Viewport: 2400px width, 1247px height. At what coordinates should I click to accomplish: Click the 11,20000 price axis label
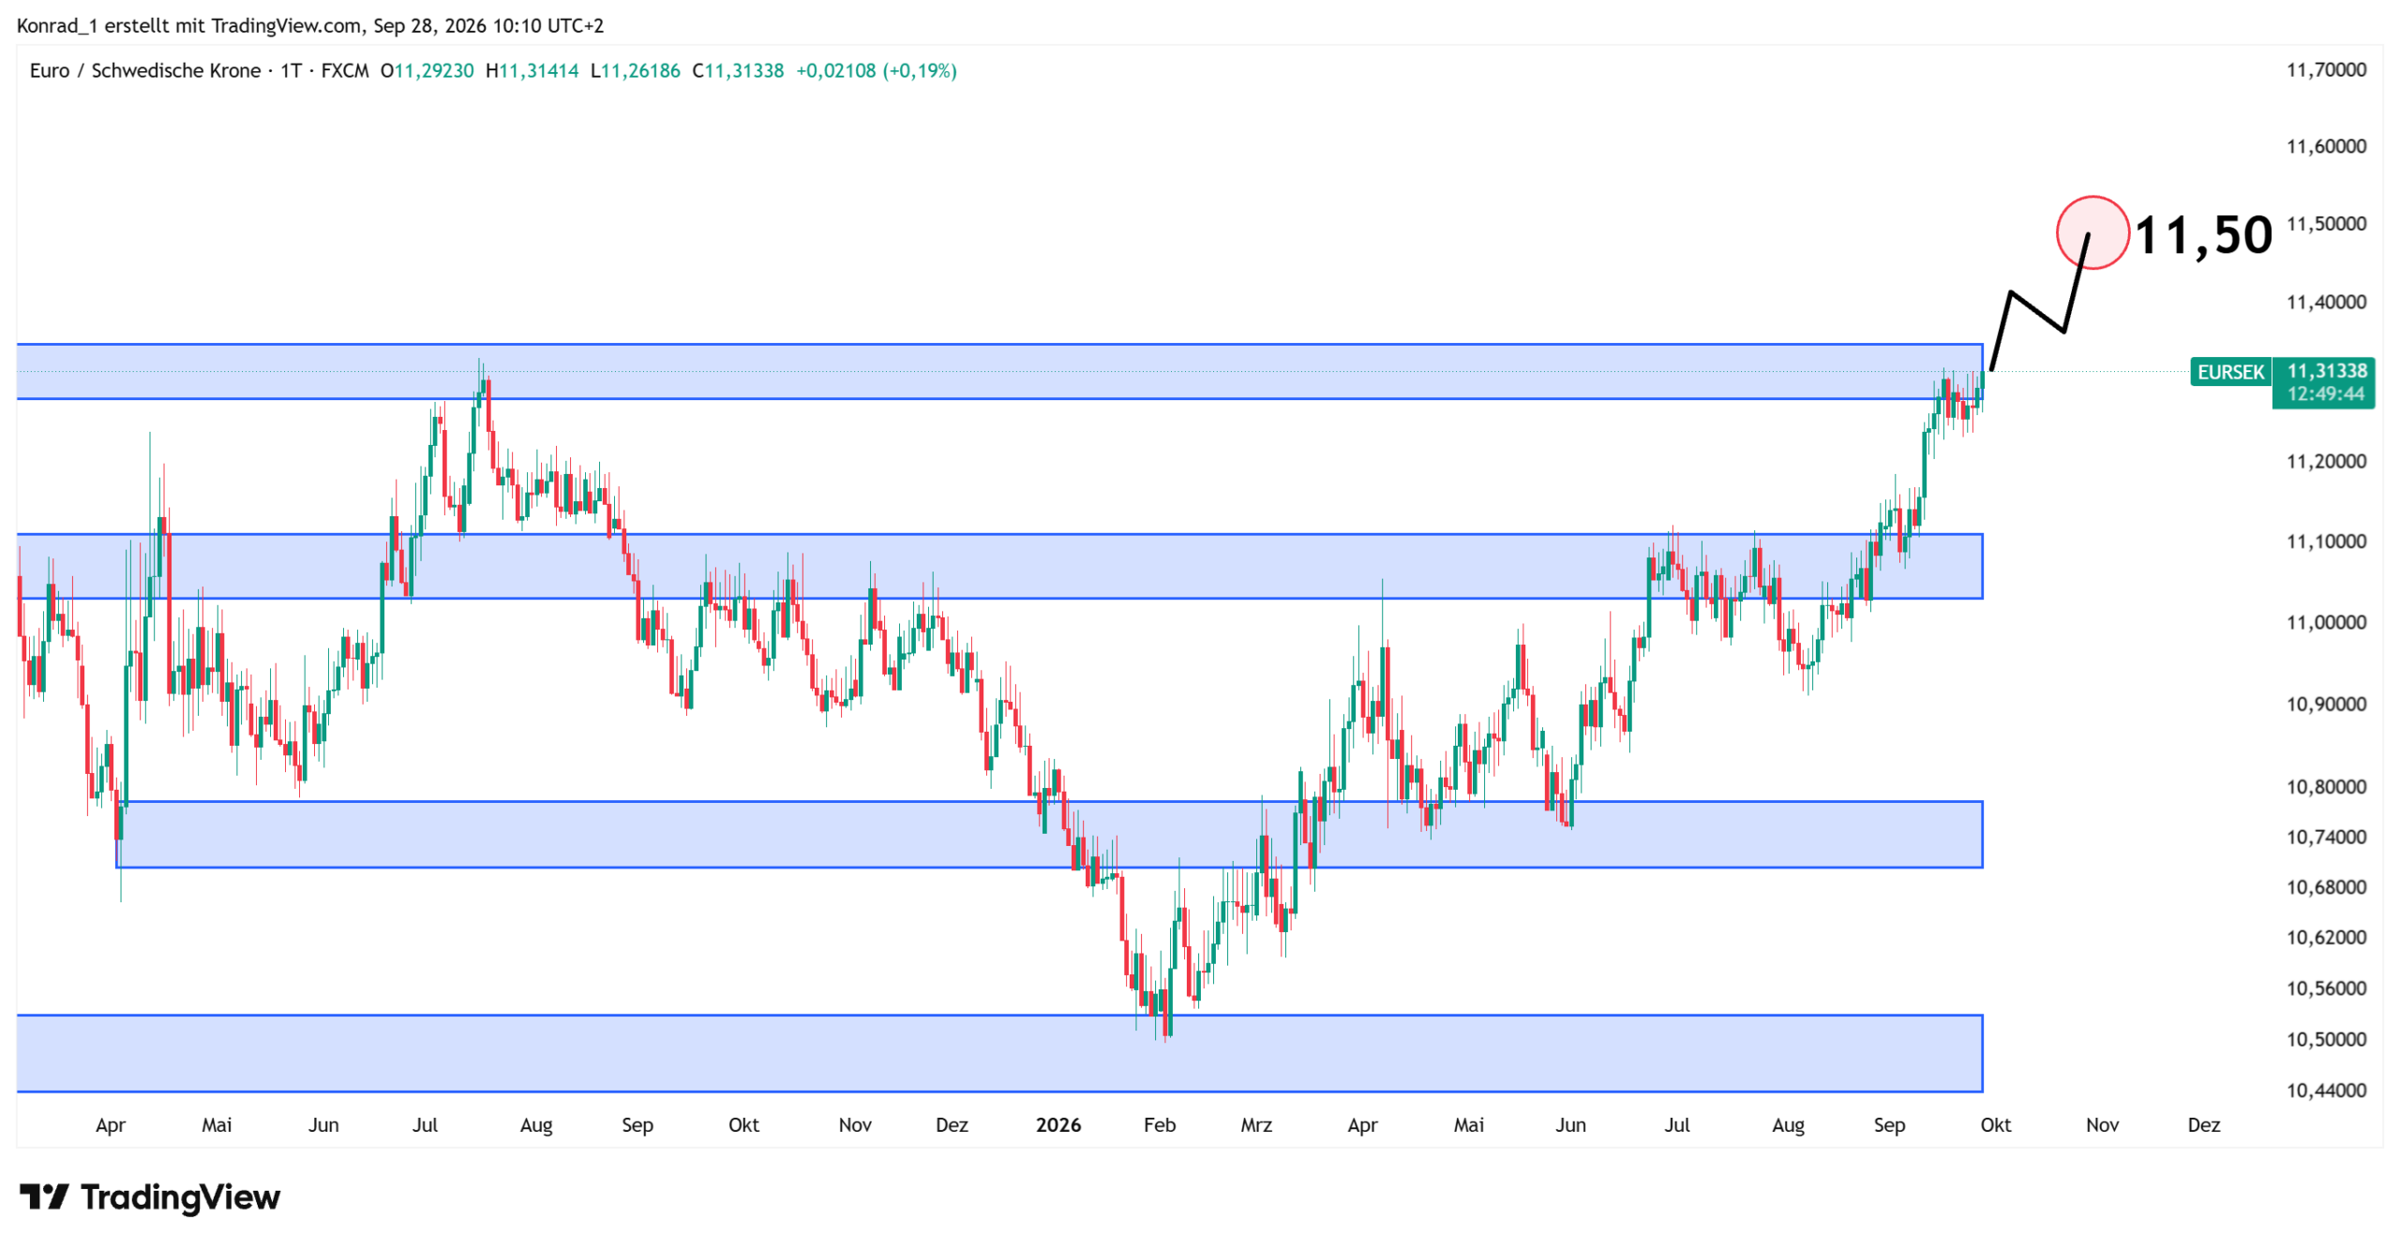(x=2325, y=461)
